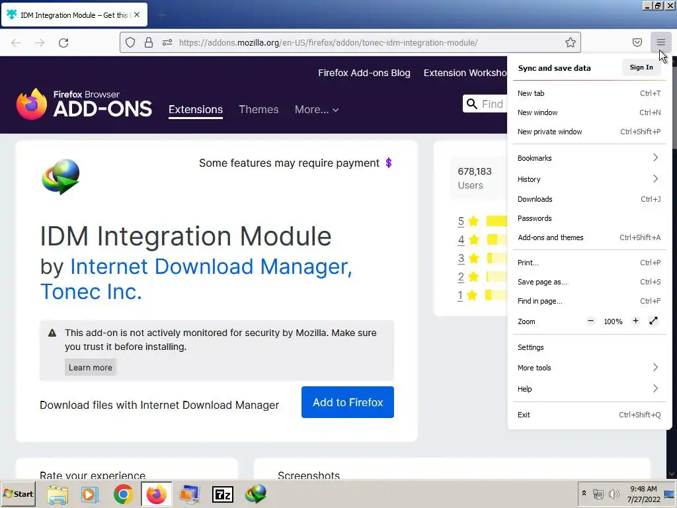The image size is (677, 508).
Task: Decrease zoom with the minus button
Action: (590, 321)
